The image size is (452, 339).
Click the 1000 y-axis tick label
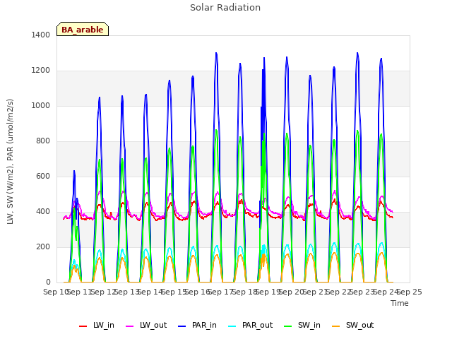click(x=41, y=105)
